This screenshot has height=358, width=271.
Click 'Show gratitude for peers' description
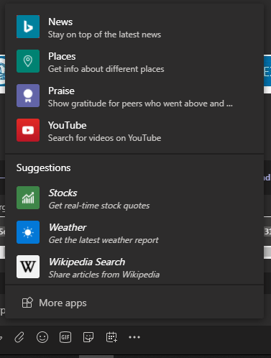tap(140, 104)
